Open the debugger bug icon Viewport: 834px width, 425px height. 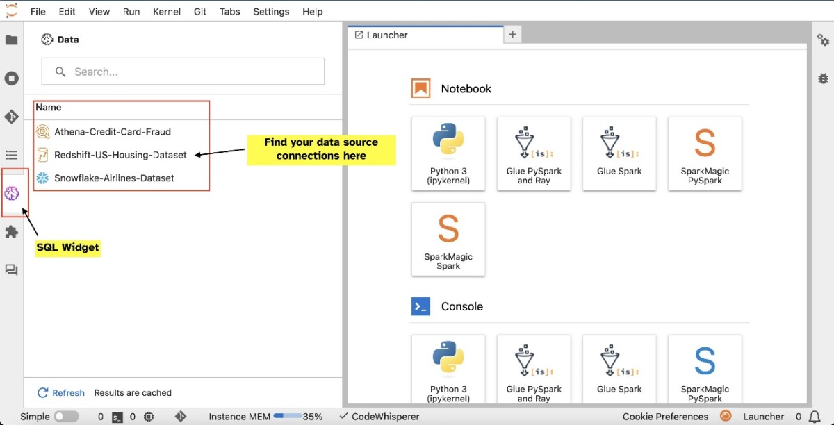click(823, 78)
